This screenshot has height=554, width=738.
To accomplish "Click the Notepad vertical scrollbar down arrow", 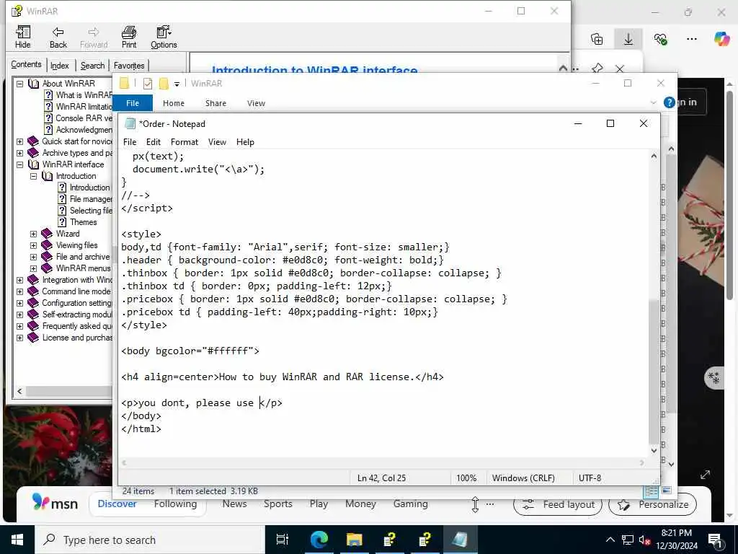I will click(x=654, y=450).
